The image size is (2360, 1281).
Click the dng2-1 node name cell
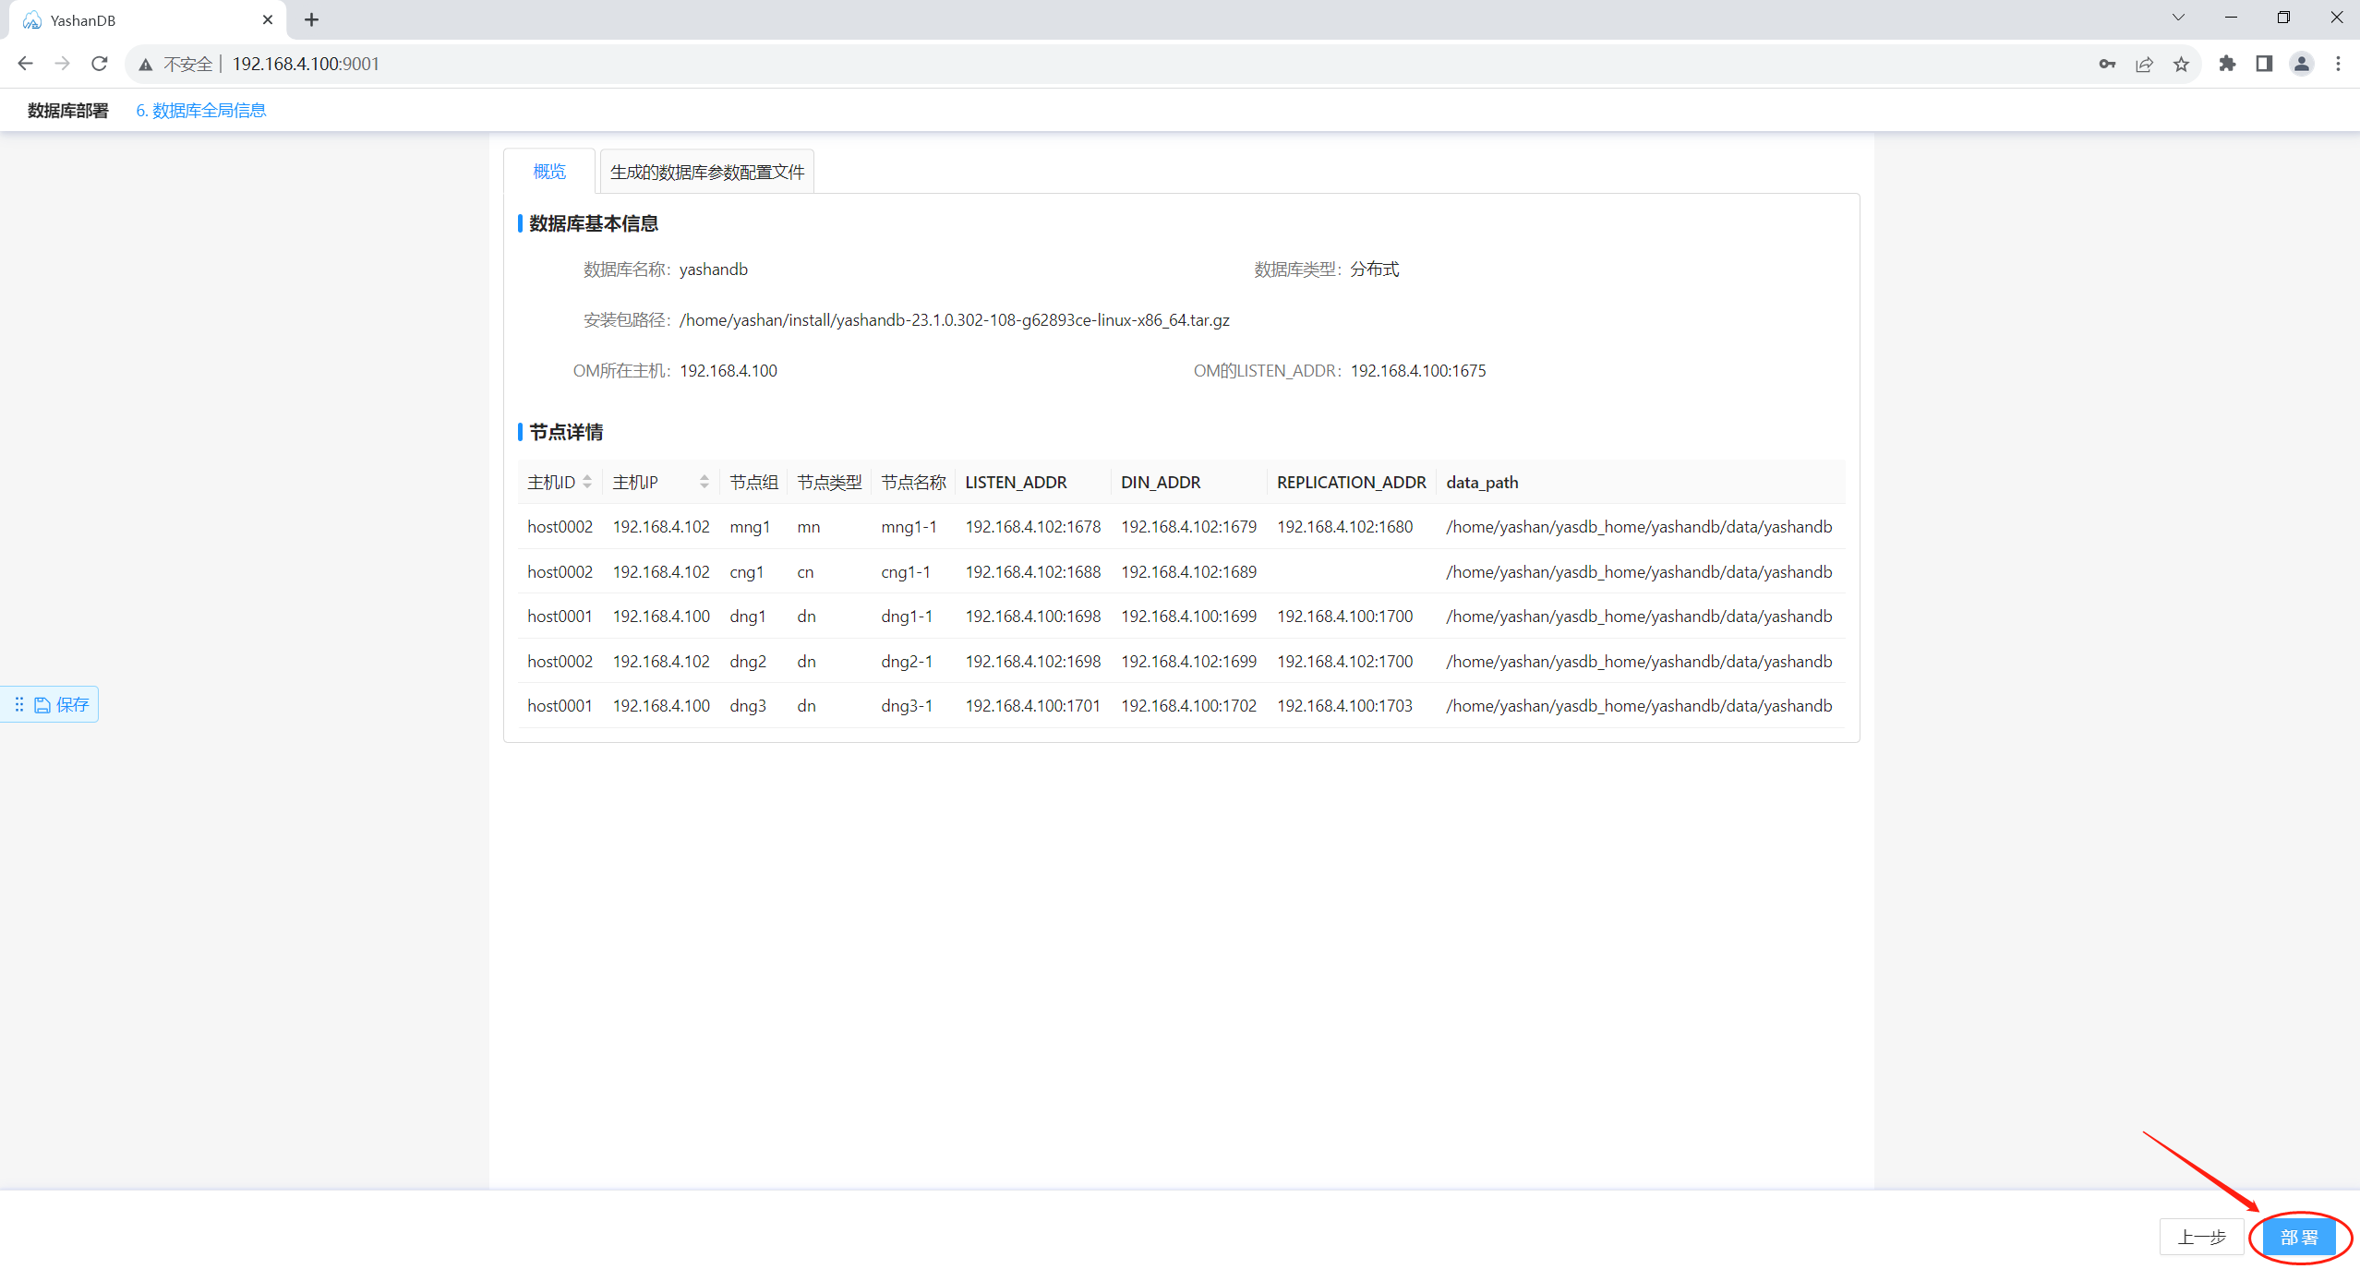907,662
